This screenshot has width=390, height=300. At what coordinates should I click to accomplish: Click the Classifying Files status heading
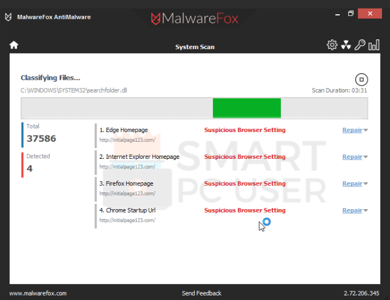click(50, 78)
